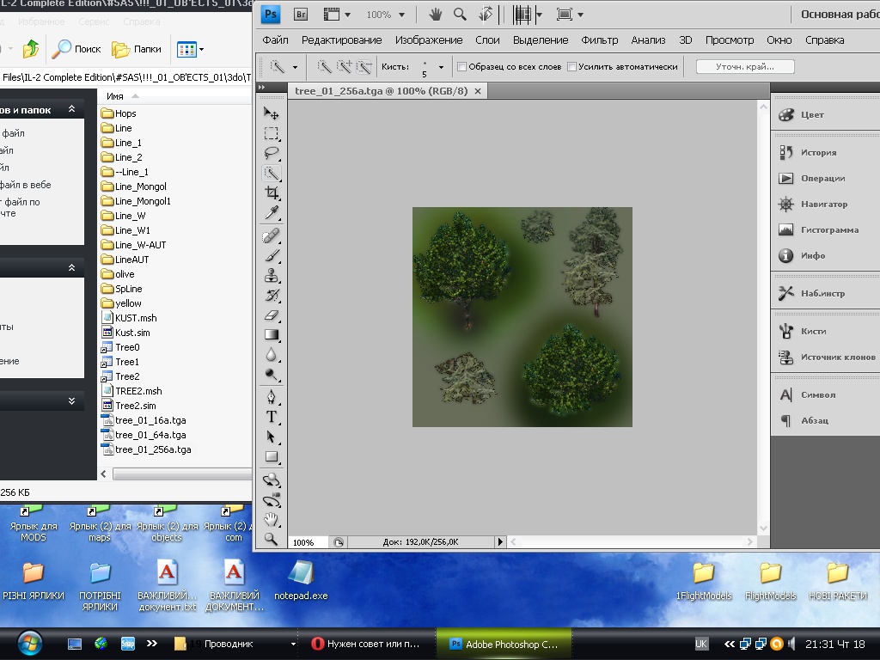Open the Фильтр menu
This screenshot has height=660, width=880.
(x=599, y=40)
